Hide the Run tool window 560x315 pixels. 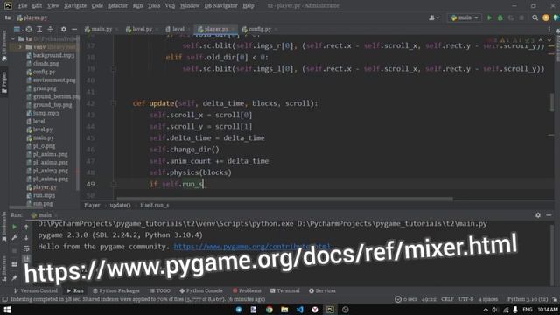click(549, 215)
